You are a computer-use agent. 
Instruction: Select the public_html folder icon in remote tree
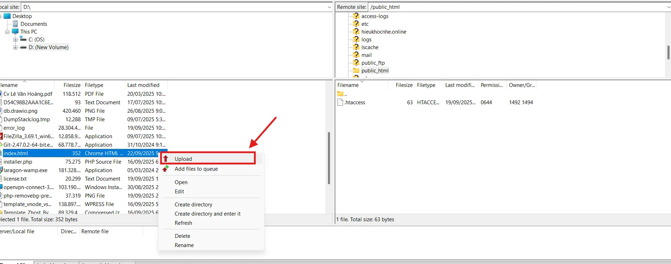[356, 70]
